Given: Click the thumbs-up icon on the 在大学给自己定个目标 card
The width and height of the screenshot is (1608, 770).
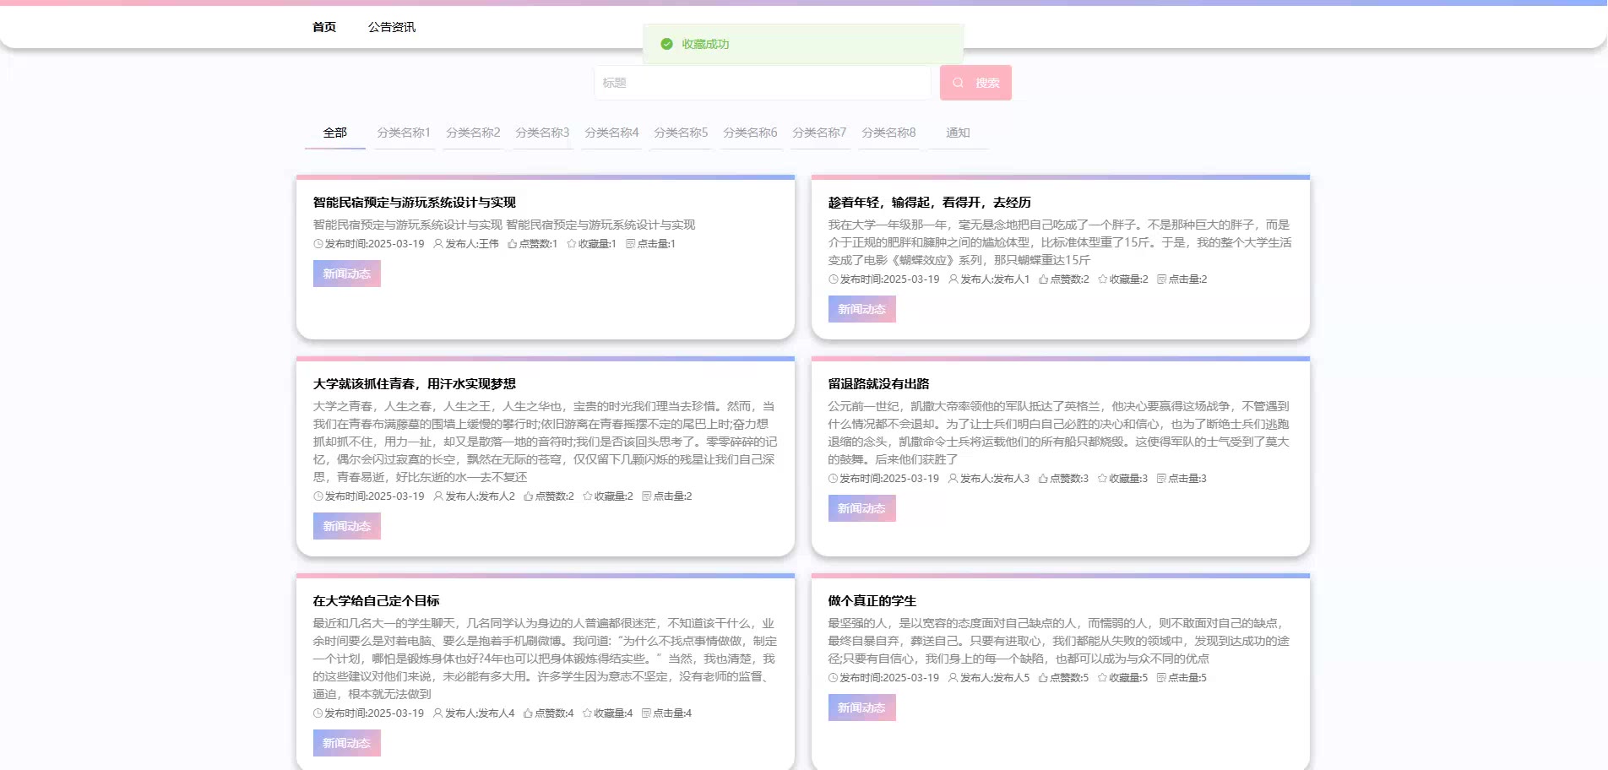Looking at the screenshot, I should (x=529, y=713).
